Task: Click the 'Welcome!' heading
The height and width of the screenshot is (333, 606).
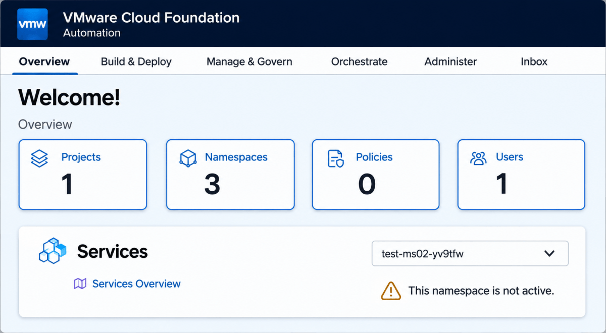Action: pos(69,97)
